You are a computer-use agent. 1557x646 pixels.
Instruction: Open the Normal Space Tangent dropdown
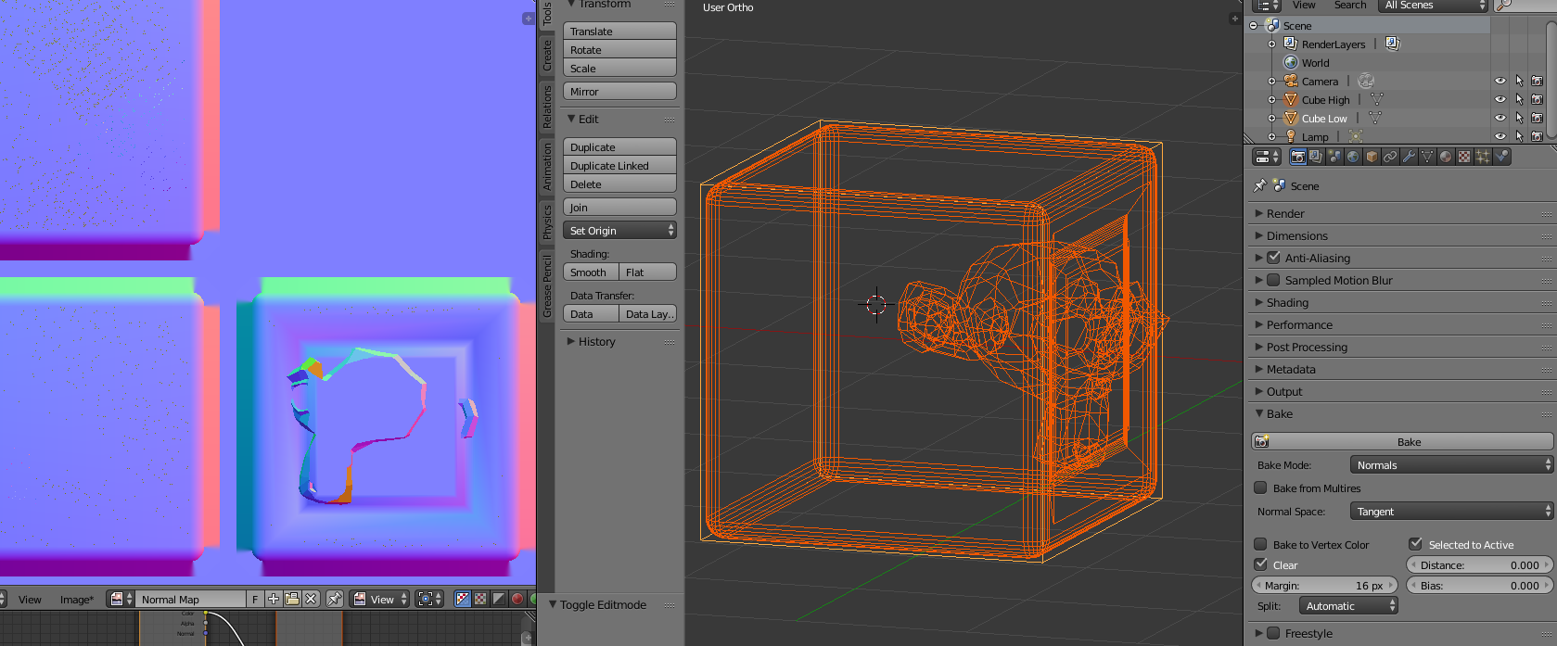[1450, 511]
